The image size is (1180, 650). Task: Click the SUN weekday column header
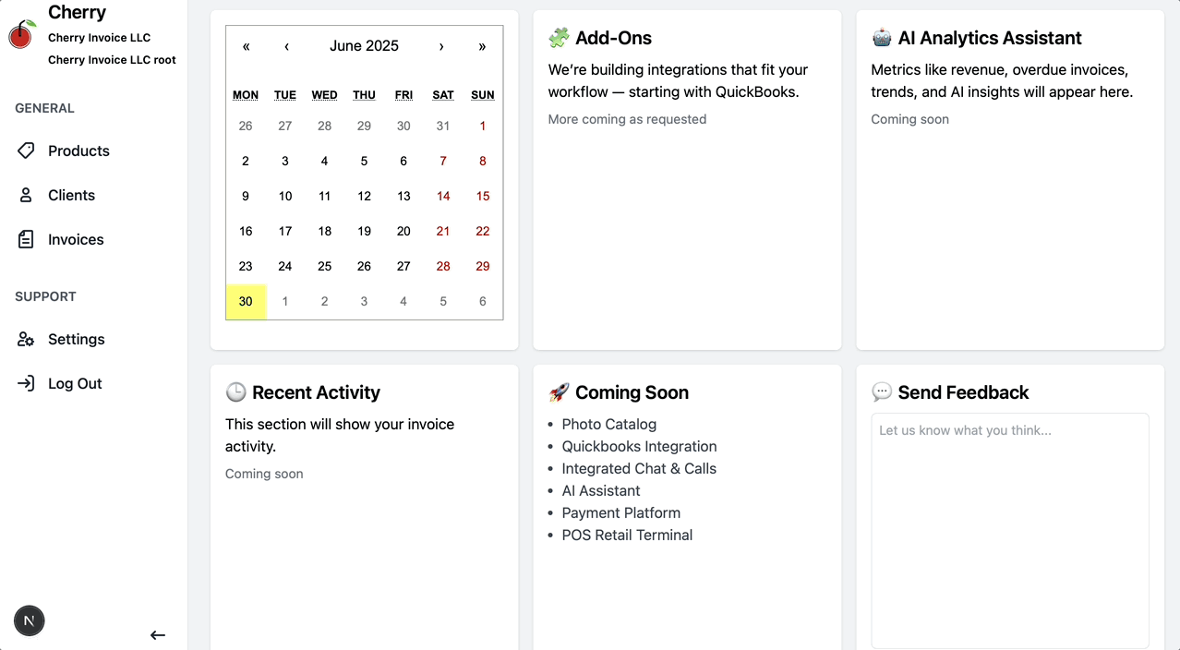[x=482, y=95]
